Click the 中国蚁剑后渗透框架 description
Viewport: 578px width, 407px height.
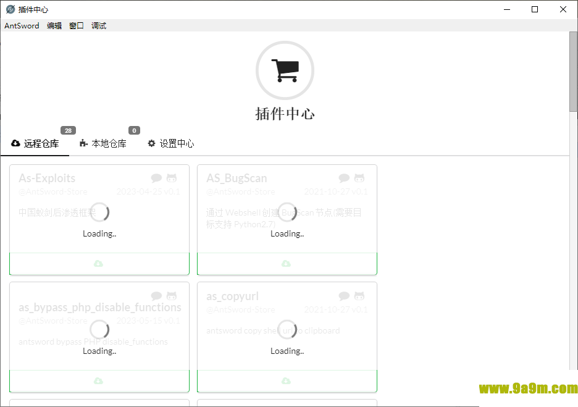click(x=57, y=212)
